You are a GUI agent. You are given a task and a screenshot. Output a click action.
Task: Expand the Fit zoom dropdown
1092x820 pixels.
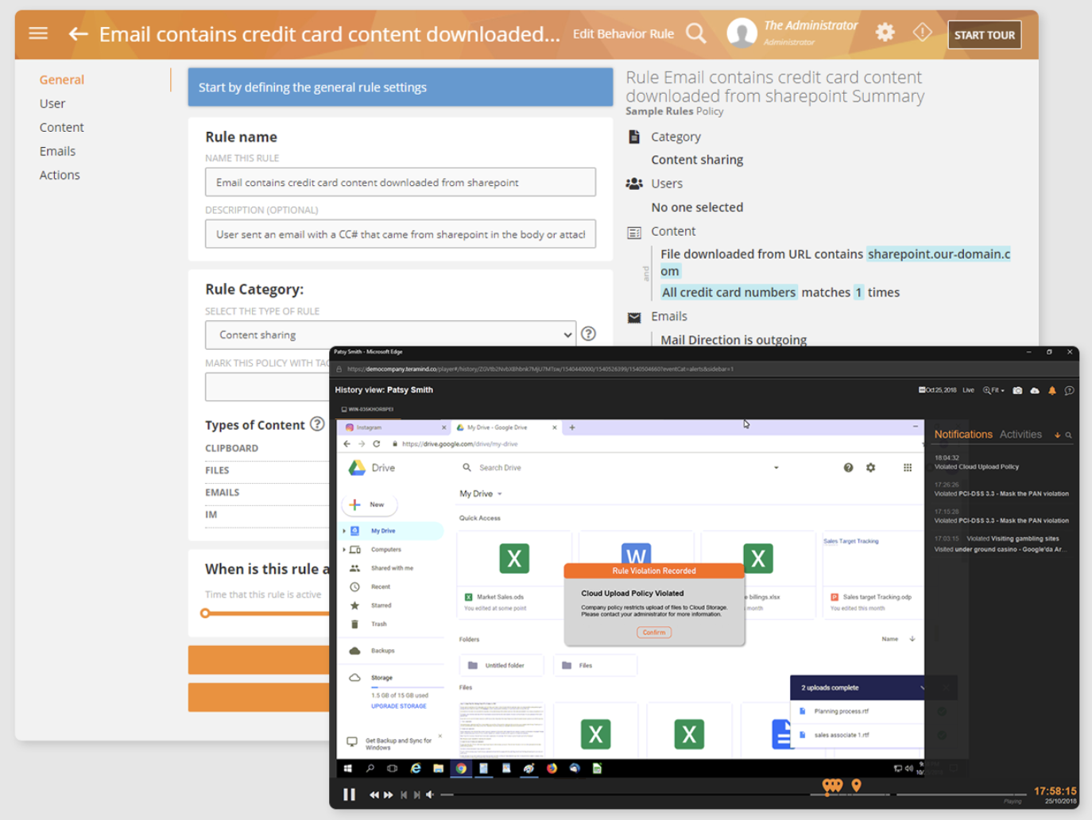tap(993, 390)
